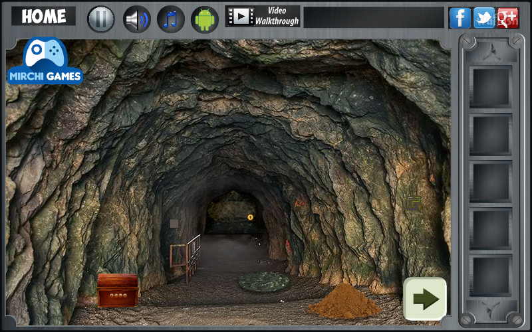Open the Android app link
This screenshot has height=332, width=532.
point(205,19)
